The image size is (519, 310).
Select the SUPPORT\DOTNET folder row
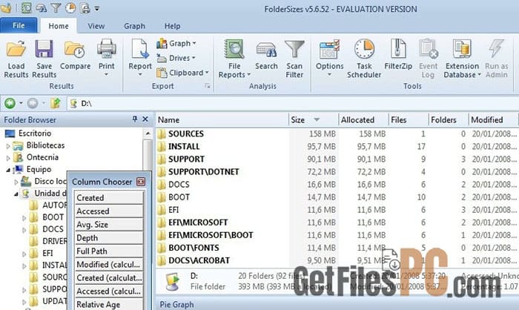coord(337,171)
